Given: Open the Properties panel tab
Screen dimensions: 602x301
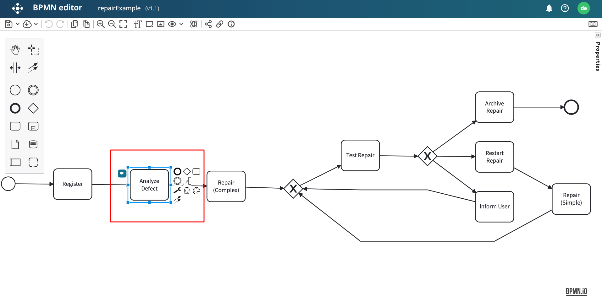Looking at the screenshot, I should [598, 56].
